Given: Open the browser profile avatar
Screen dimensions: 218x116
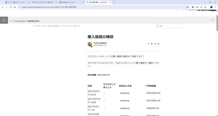Looking at the screenshot, I should (211, 7).
